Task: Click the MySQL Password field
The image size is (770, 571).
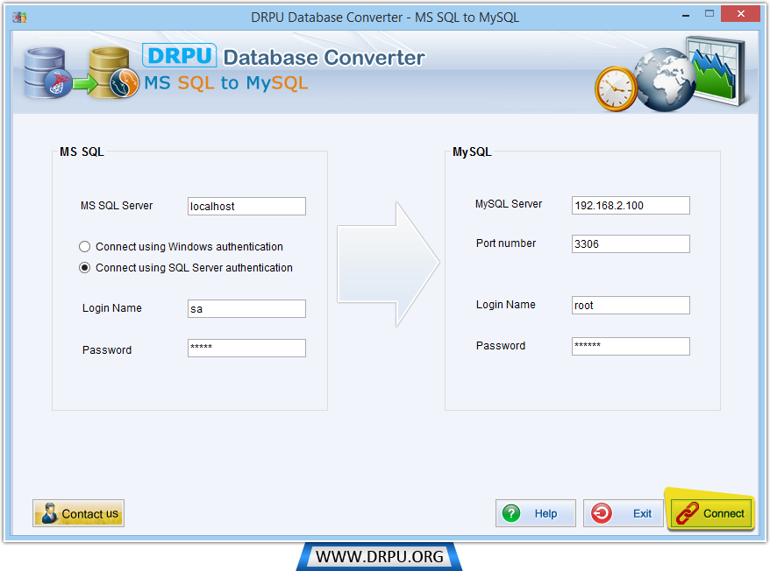Action: click(631, 346)
